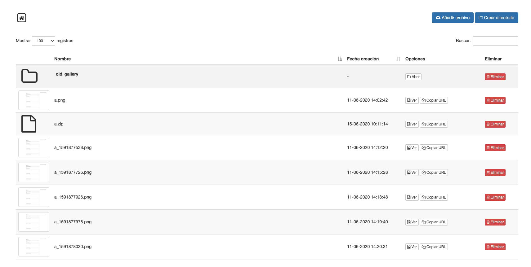The width and height of the screenshot is (531, 267).
Task: View a.png with Ver button
Action: [412, 100]
